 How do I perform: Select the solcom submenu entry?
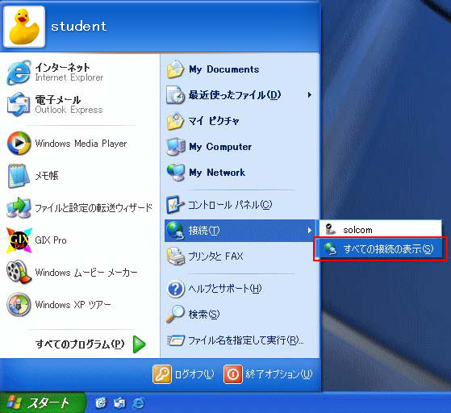(380, 230)
